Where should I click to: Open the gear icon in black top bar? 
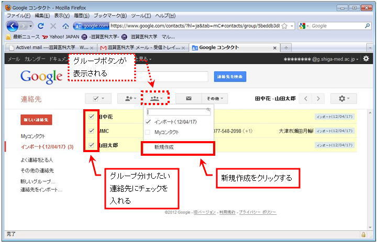(366, 59)
